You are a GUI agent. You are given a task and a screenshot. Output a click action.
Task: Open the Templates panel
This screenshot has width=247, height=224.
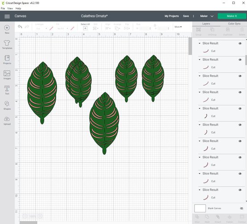pyautogui.click(x=7, y=45)
